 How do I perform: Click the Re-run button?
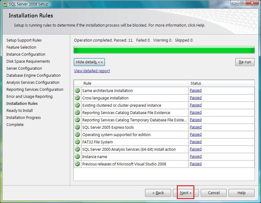[245, 62]
